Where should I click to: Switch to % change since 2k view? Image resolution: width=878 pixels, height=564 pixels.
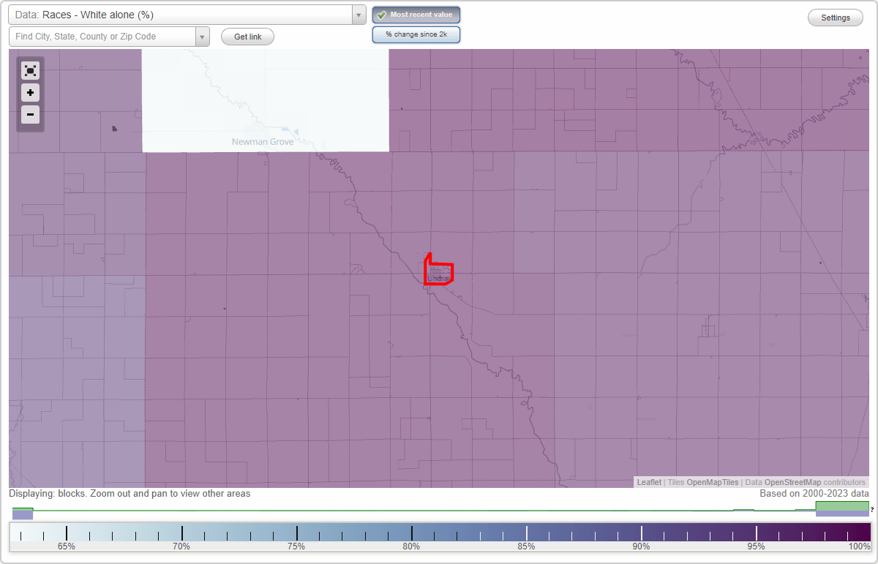(416, 34)
